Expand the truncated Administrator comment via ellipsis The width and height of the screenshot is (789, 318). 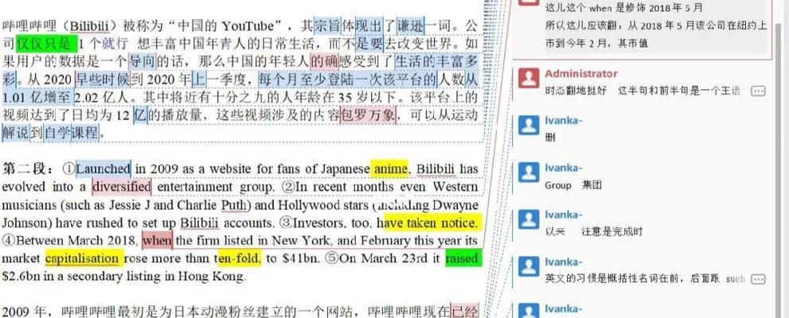[758, 91]
